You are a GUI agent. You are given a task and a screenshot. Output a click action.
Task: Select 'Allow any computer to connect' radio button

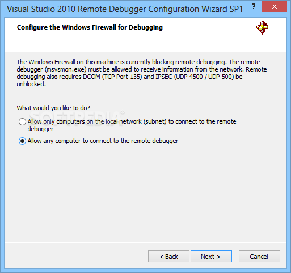[x=22, y=141]
